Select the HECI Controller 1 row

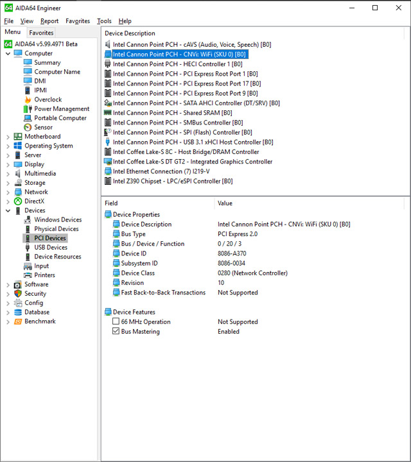177,64
